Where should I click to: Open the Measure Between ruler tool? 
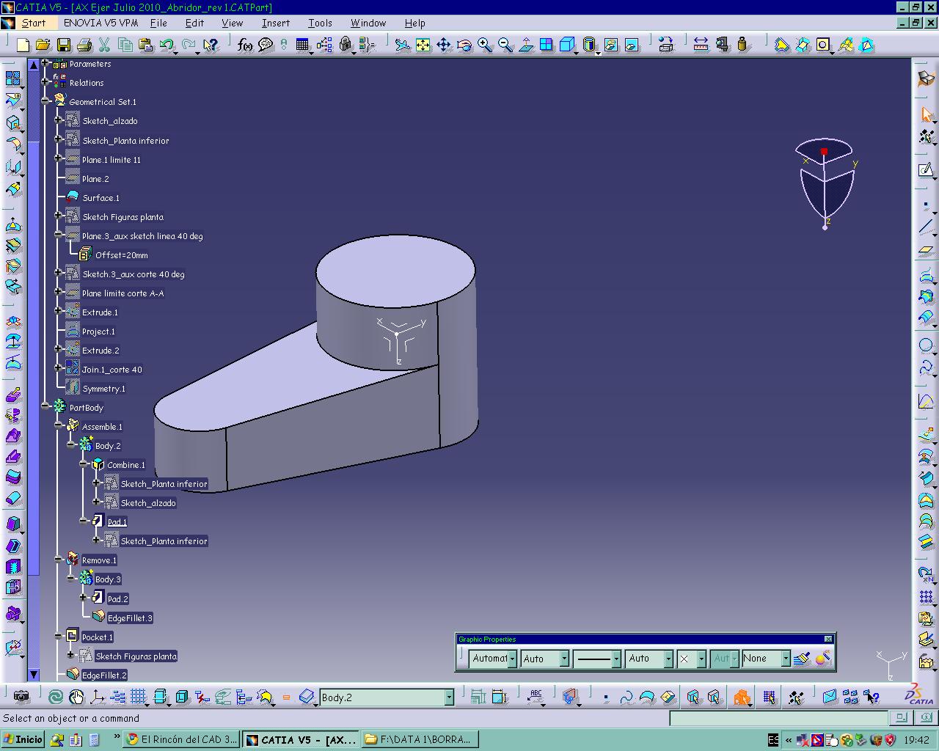(x=701, y=45)
